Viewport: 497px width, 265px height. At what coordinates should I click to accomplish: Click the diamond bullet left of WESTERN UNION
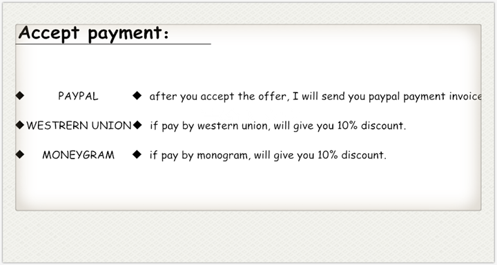[x=19, y=125]
